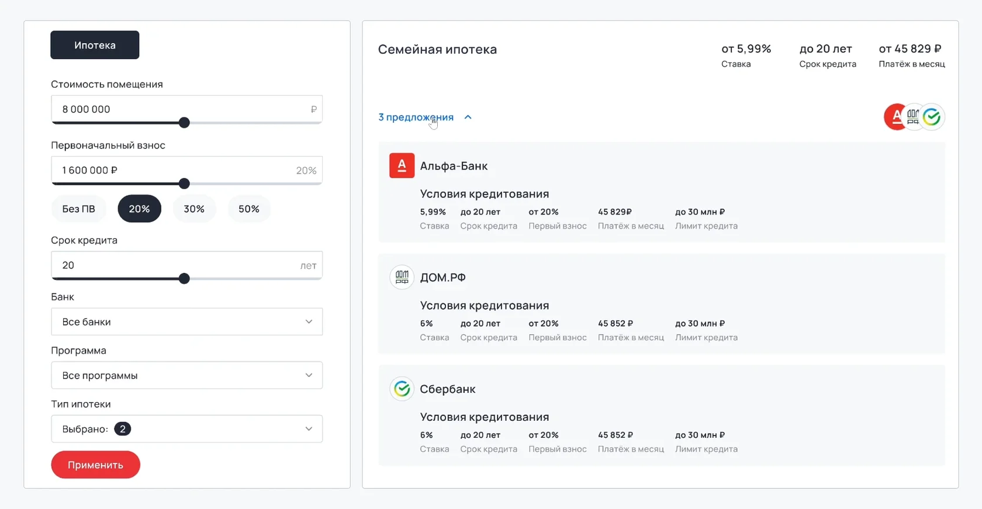This screenshot has width=982, height=509.
Task: Click the Alfa-Bank logo in offer card
Action: 402,166
